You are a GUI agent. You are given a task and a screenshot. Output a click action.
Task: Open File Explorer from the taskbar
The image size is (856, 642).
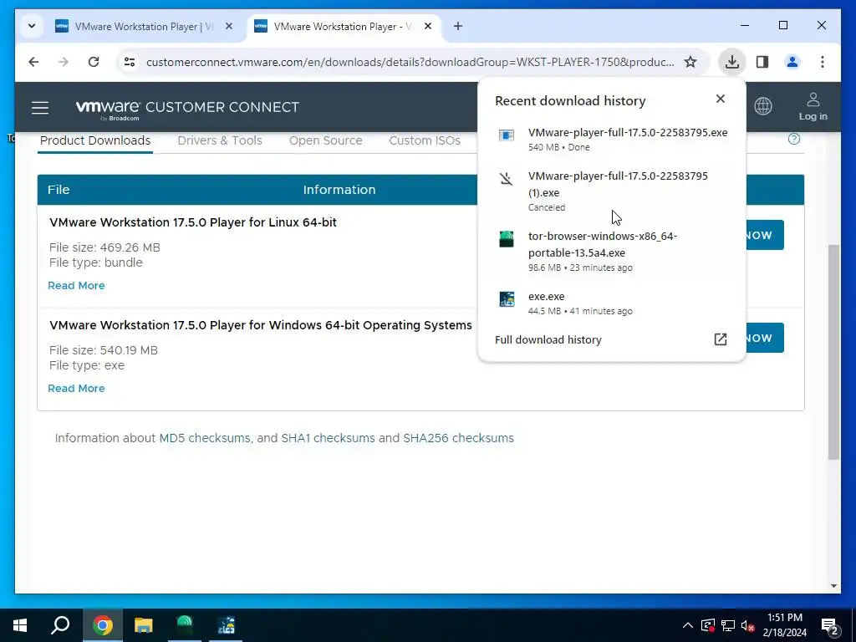143,625
